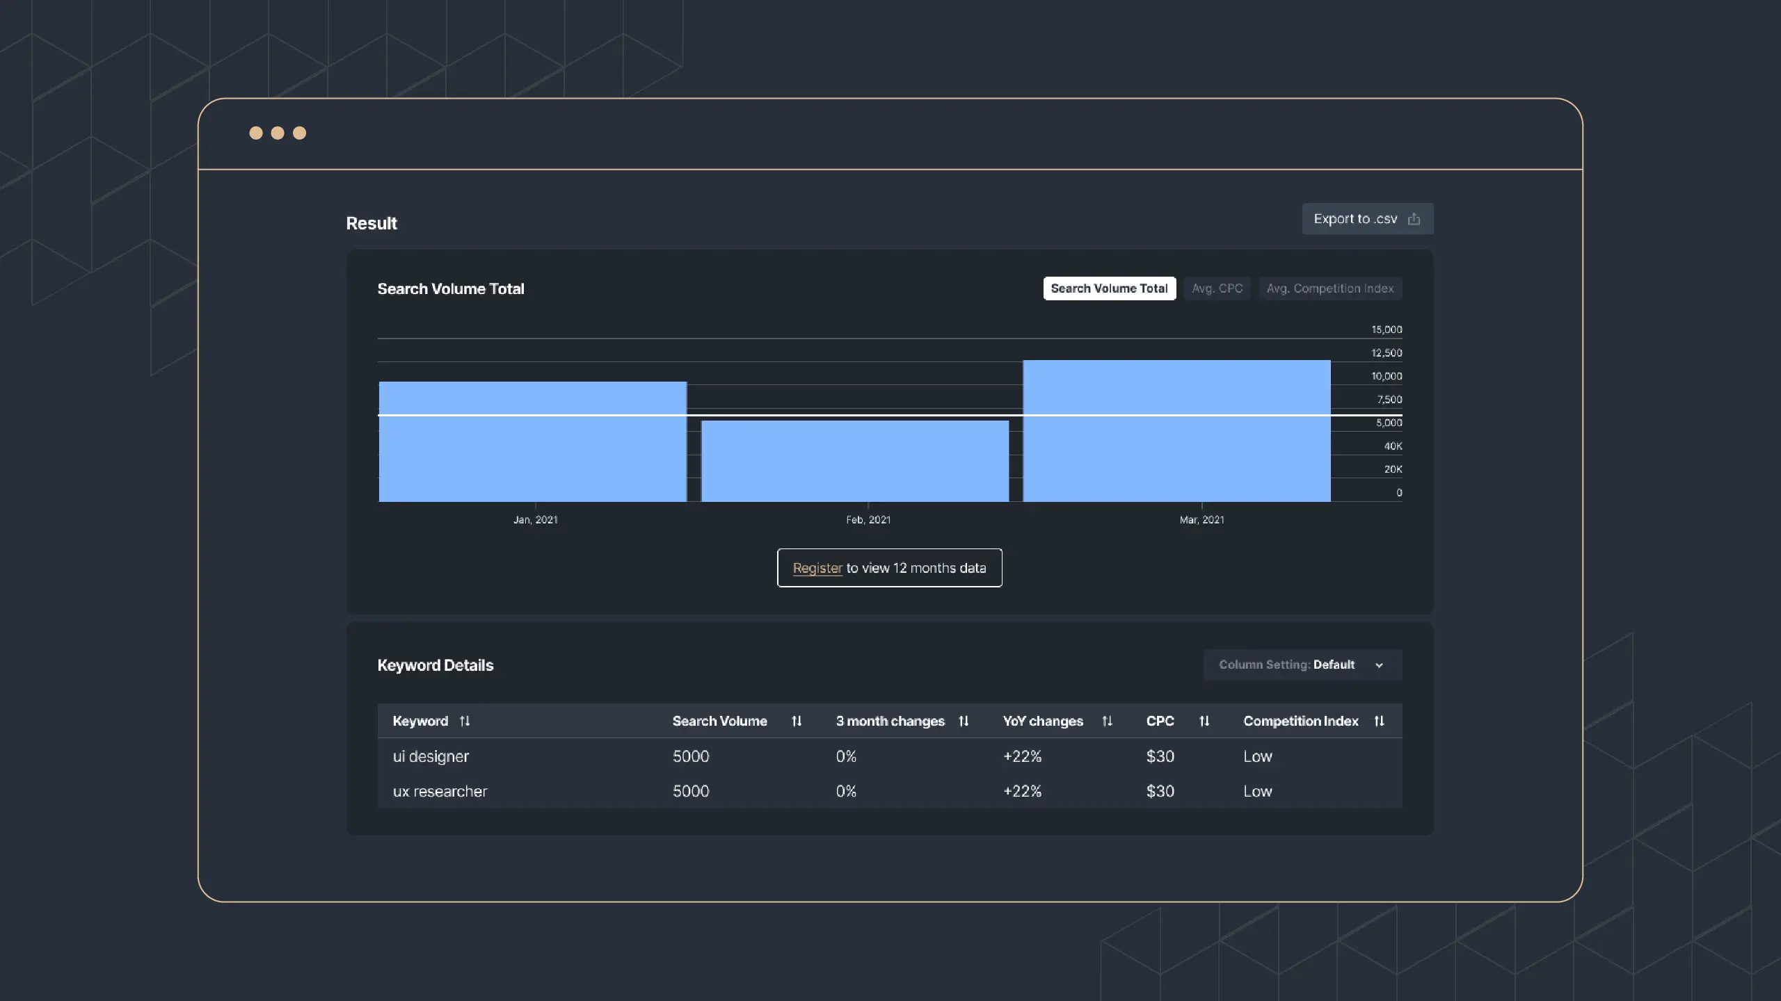
Task: Click the CPC column sort icon
Action: pos(1202,721)
